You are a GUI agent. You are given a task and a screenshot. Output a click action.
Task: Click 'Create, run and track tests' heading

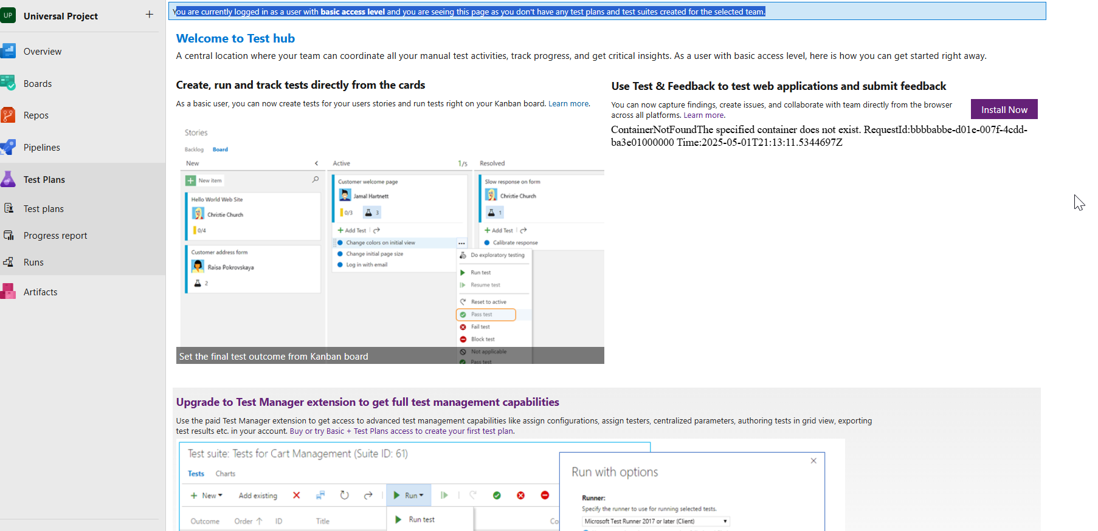pyautogui.click(x=300, y=85)
